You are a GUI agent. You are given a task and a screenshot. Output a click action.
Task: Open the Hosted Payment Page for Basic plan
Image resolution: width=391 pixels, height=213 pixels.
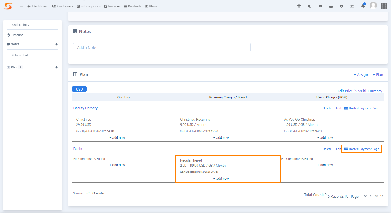tap(361, 149)
